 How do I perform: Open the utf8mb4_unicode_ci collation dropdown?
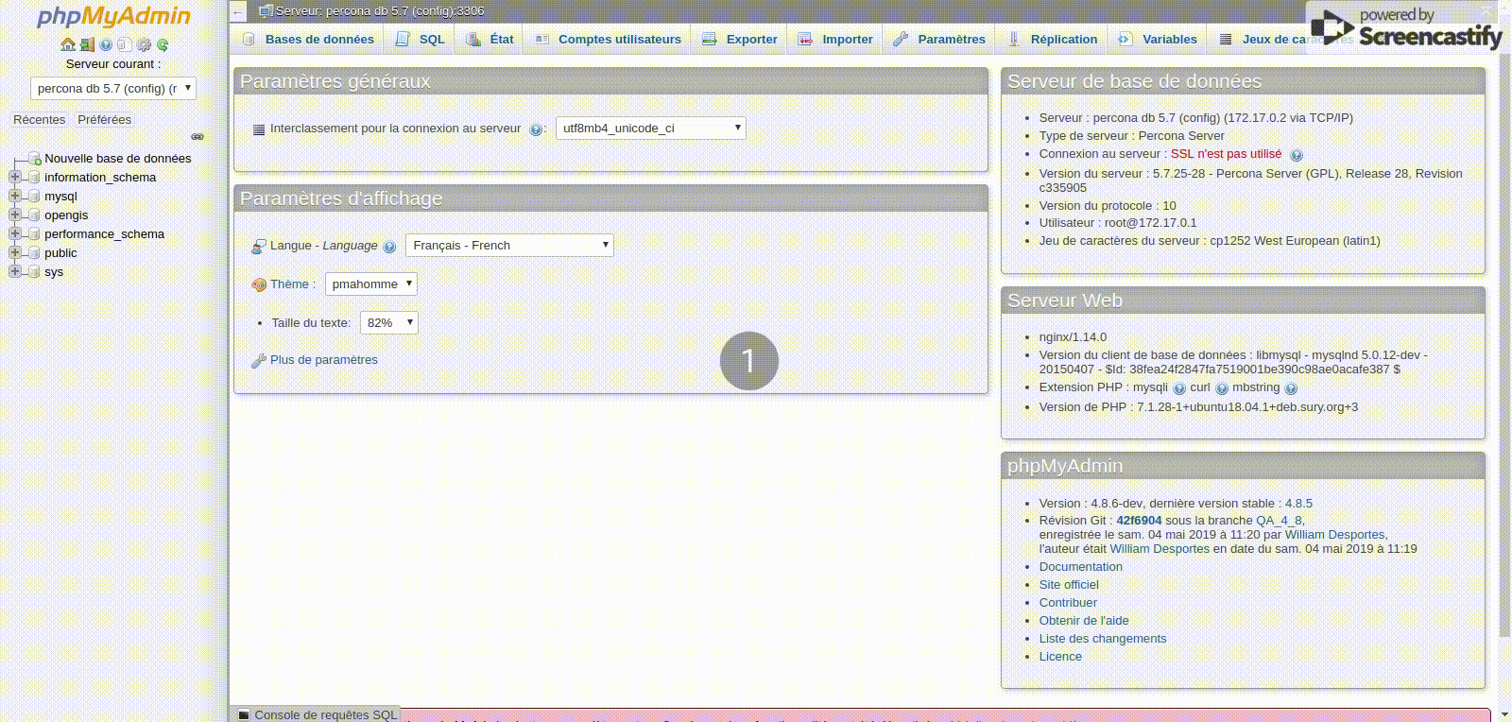[x=651, y=128]
